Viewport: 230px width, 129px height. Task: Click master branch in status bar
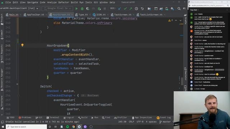165,122
